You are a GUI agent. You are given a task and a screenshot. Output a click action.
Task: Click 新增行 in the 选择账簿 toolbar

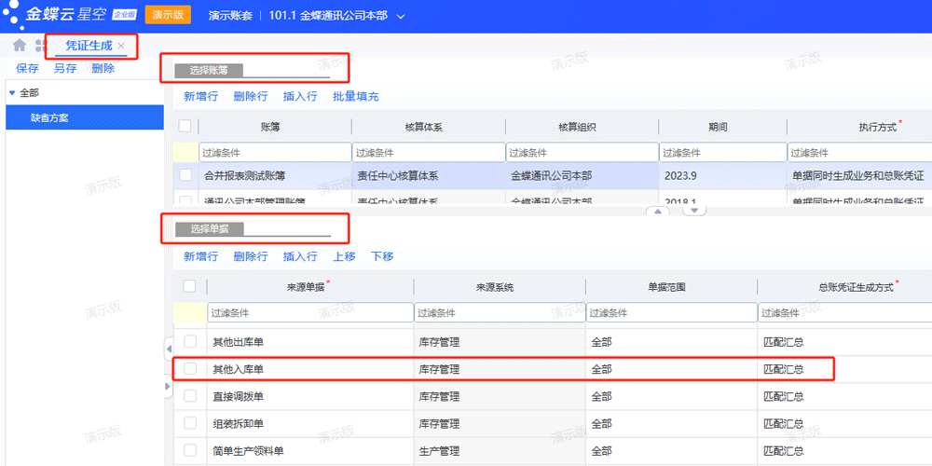201,96
